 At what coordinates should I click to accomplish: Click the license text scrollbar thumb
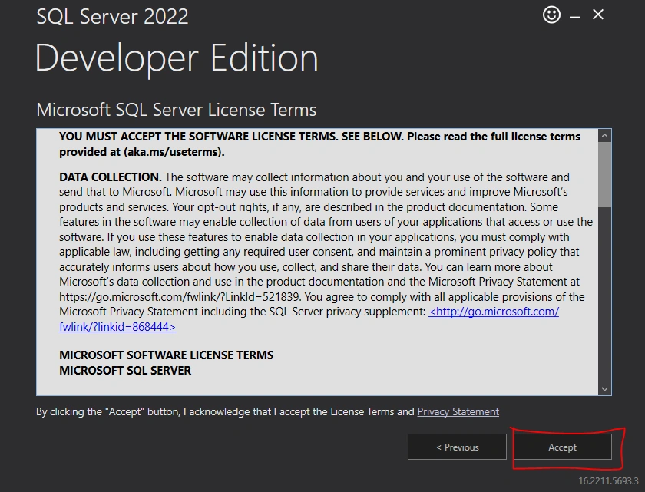tap(605, 175)
